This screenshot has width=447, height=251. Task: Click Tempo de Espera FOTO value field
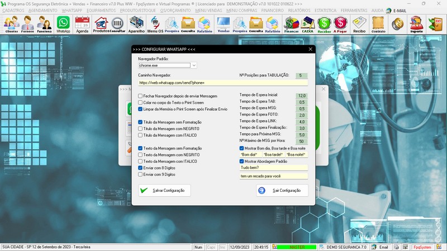(x=301, y=115)
